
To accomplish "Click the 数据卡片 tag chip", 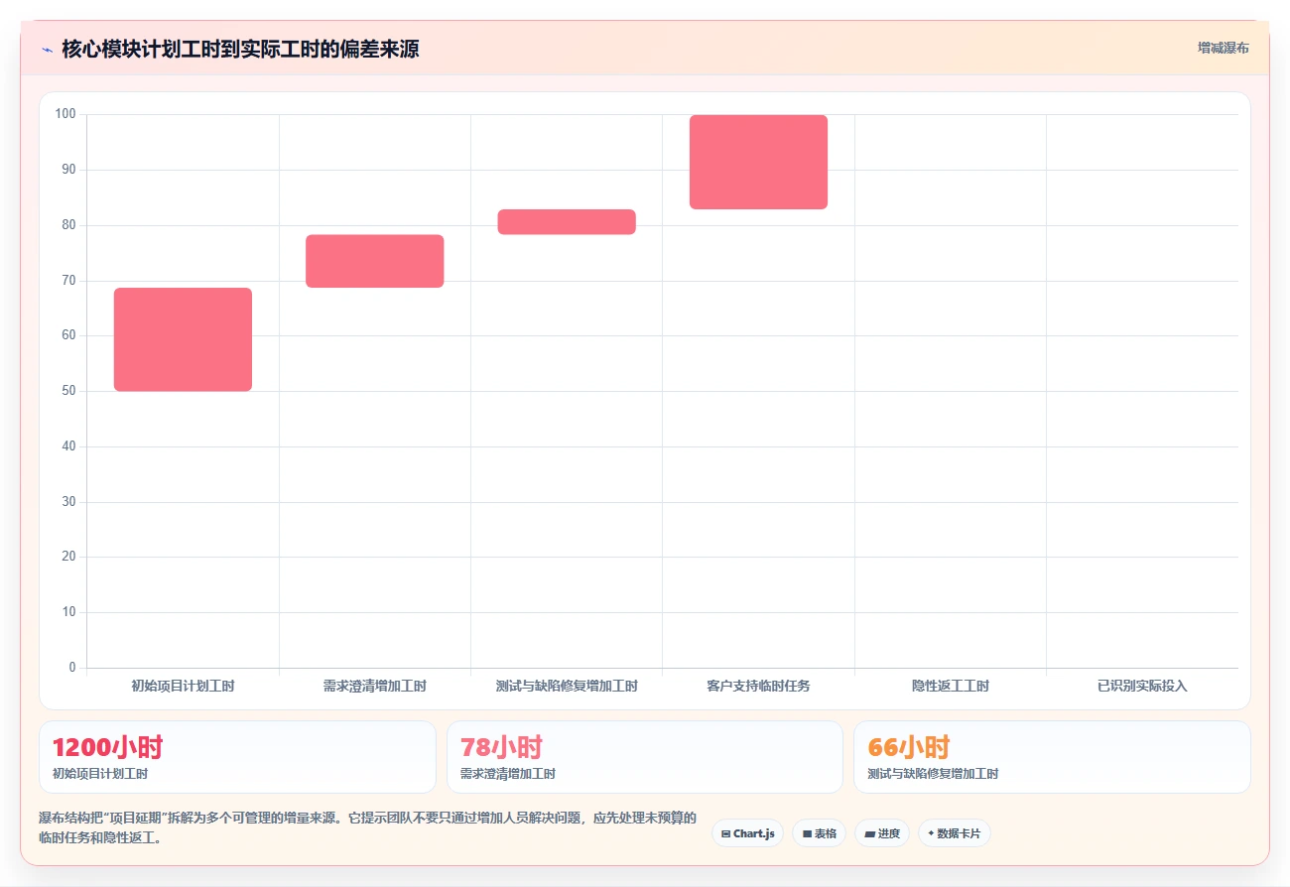I will 954,833.
